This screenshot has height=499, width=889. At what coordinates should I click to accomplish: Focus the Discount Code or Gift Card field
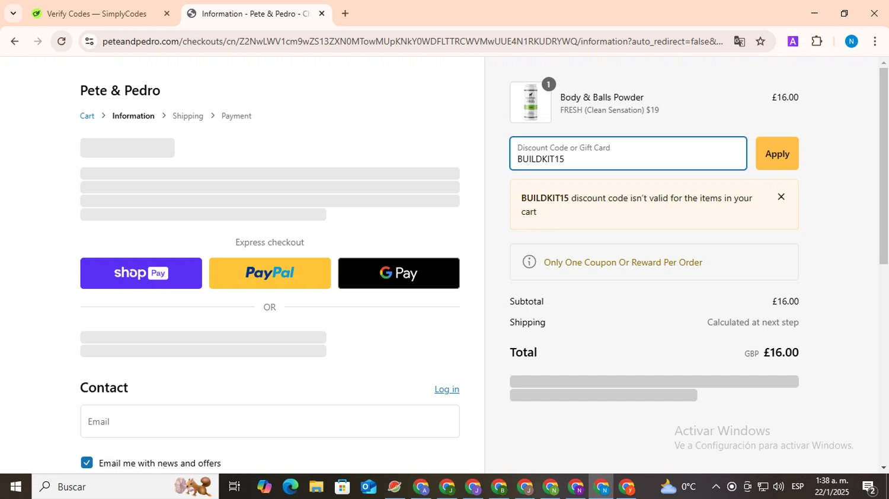click(628, 153)
